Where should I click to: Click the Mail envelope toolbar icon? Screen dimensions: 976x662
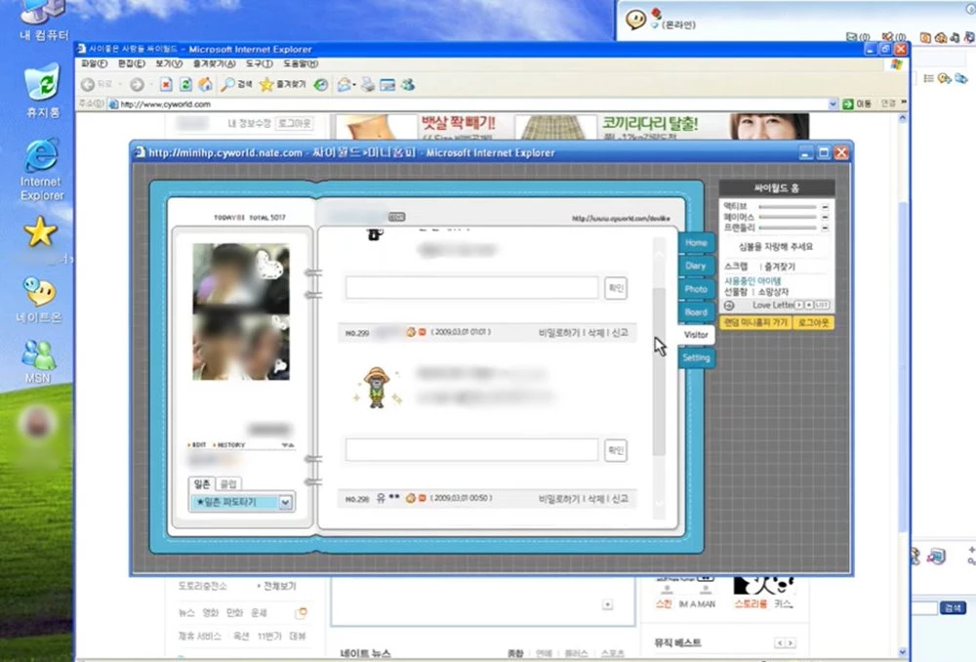[x=344, y=85]
